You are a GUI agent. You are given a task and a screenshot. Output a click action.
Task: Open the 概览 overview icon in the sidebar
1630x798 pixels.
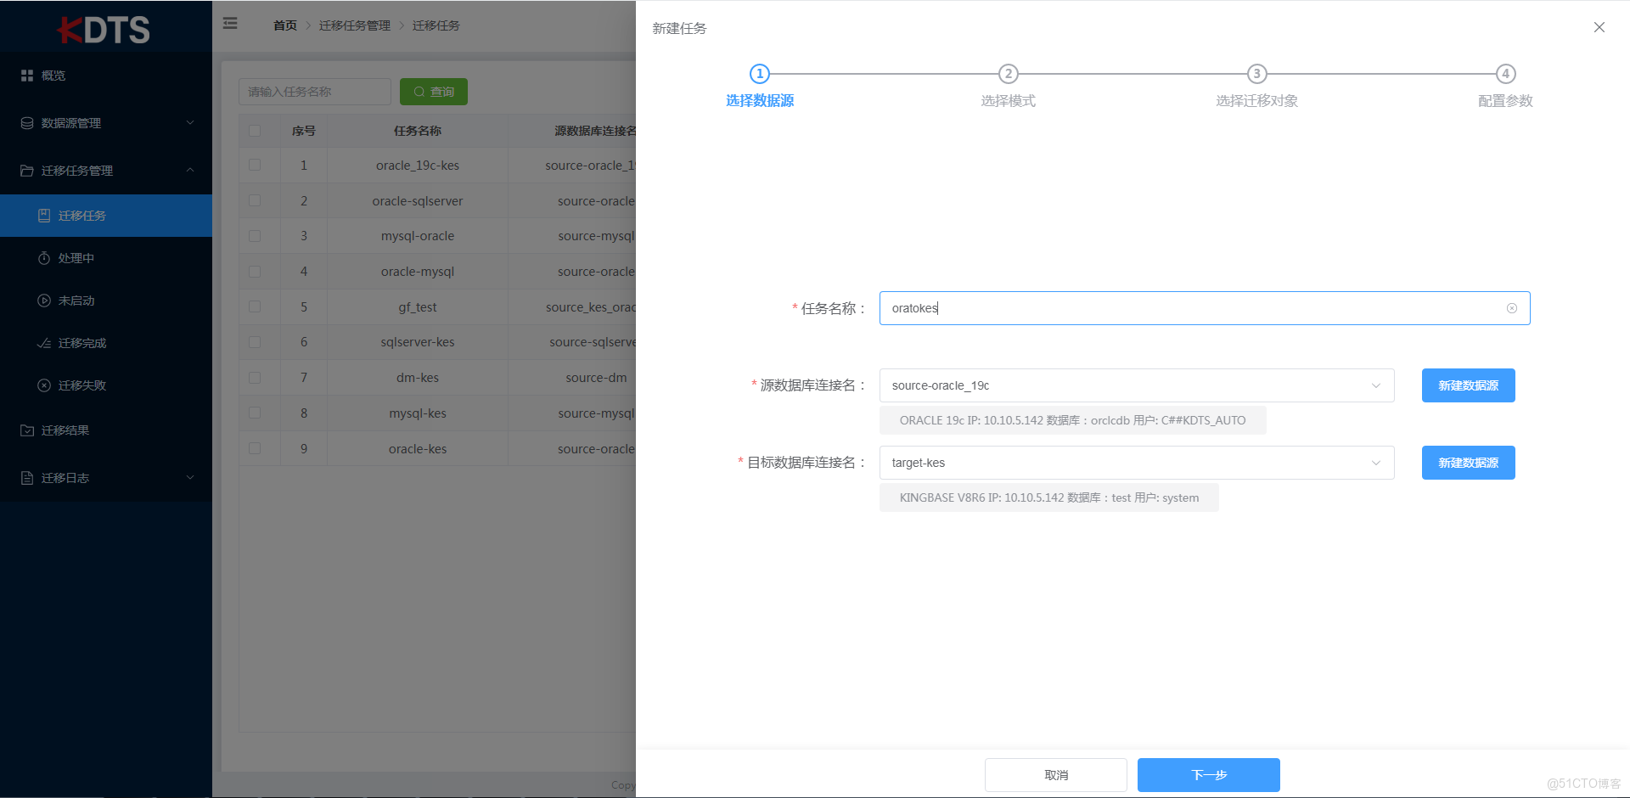coord(27,76)
